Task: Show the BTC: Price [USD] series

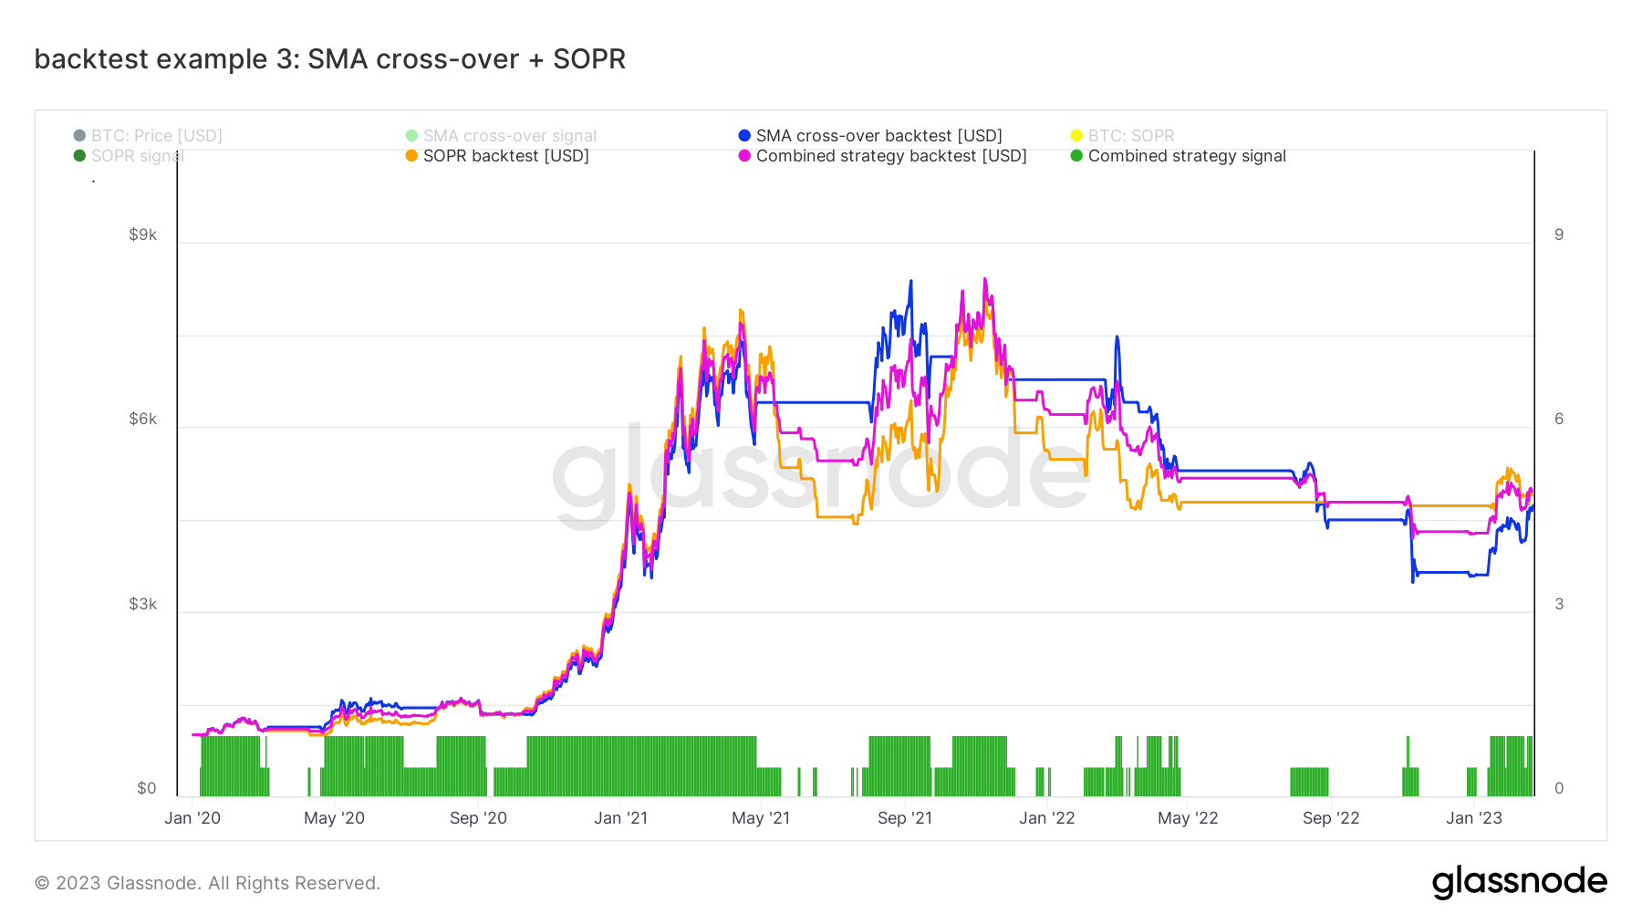Action: click(x=156, y=136)
